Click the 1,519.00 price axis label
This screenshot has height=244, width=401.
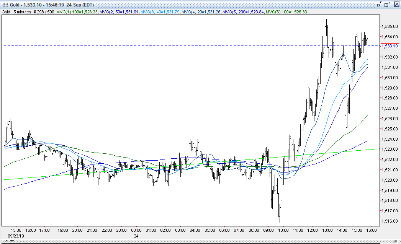click(x=390, y=190)
